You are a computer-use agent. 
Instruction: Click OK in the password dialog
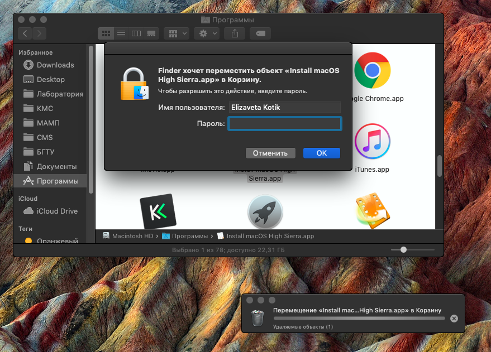tap(322, 153)
